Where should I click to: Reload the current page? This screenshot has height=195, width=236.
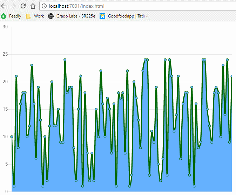tap(23, 6)
